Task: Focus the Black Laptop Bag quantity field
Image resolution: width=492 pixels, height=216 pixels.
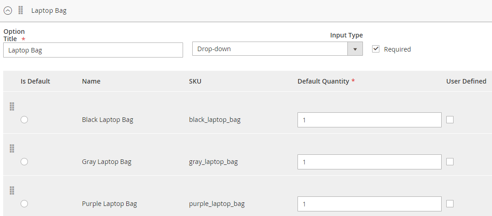Action: 369,120
